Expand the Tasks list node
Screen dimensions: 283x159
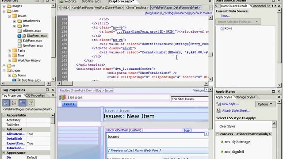[9, 51]
